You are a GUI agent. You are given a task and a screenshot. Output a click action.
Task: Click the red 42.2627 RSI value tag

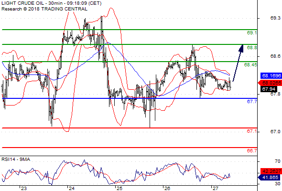[x=271, y=171]
